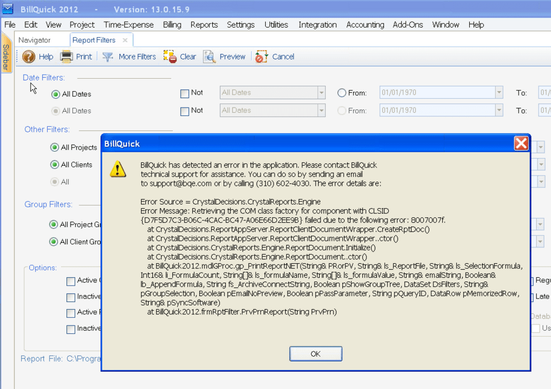This screenshot has height=389, width=551.
Task: Open first row All Dates dropdown
Action: click(321, 93)
